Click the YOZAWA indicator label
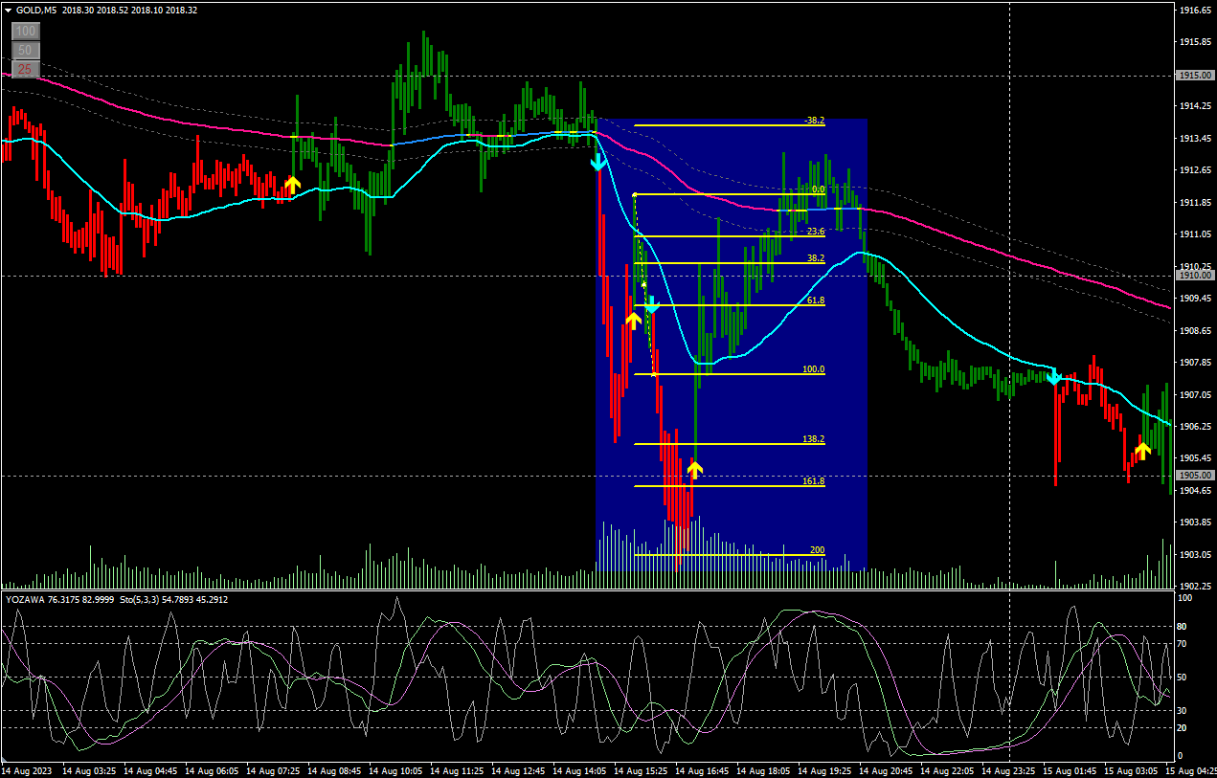Viewport: 1217px width, 778px height. [x=27, y=599]
